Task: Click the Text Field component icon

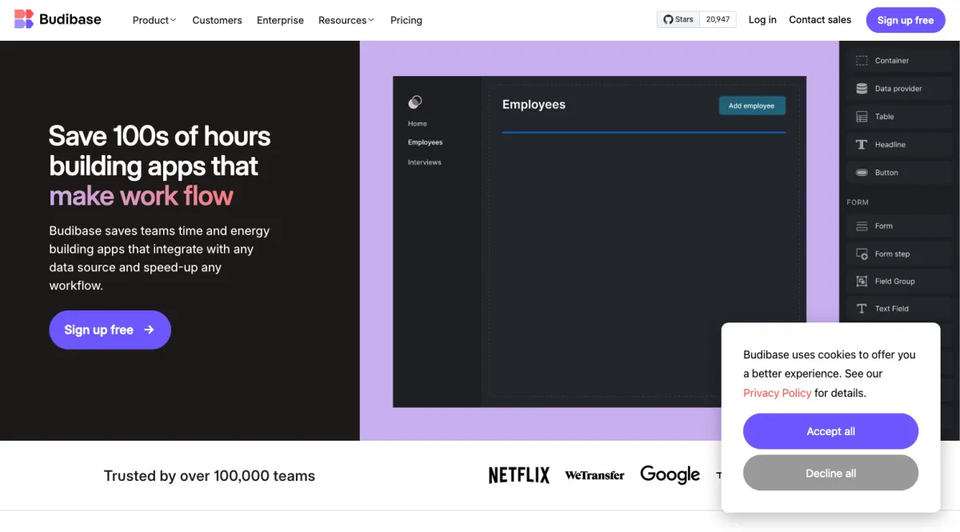Action: 862,309
